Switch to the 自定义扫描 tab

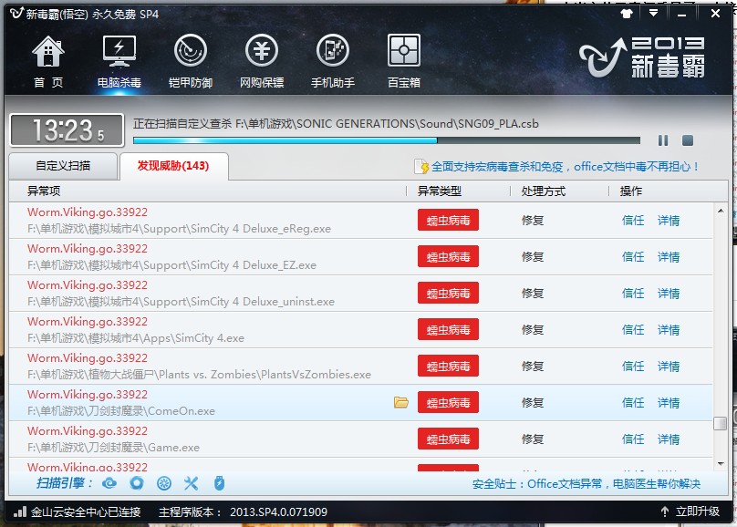click(x=63, y=166)
